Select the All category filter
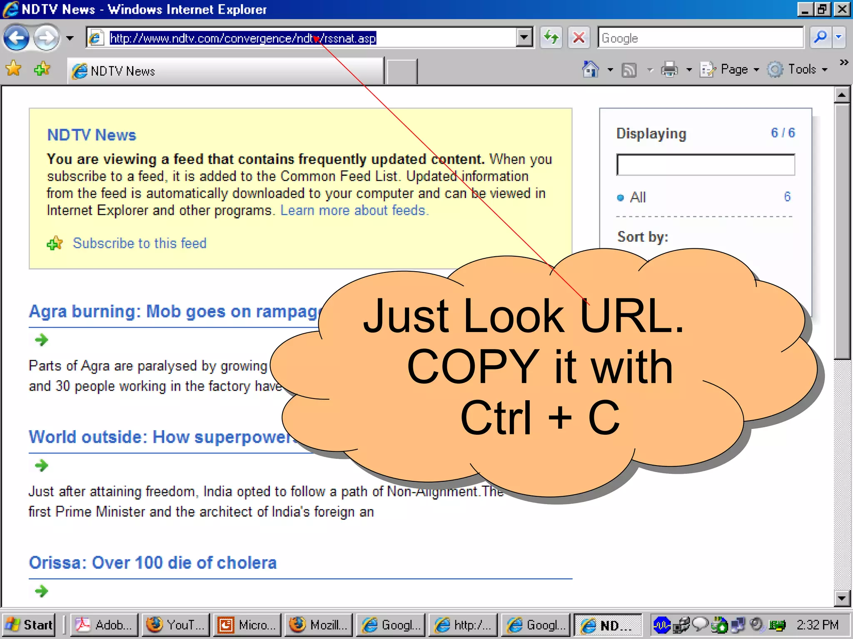Viewport: 853px width, 639px height. tap(637, 197)
